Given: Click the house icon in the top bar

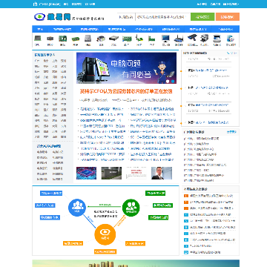Looking at the screenshot, I should [36, 4].
